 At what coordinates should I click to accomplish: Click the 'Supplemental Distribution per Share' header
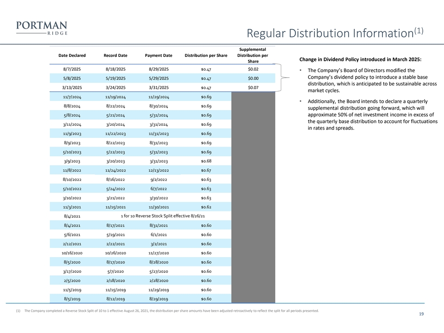[x=253, y=55]
